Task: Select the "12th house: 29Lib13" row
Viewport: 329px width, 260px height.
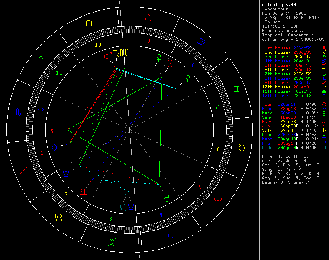Action: (294, 96)
